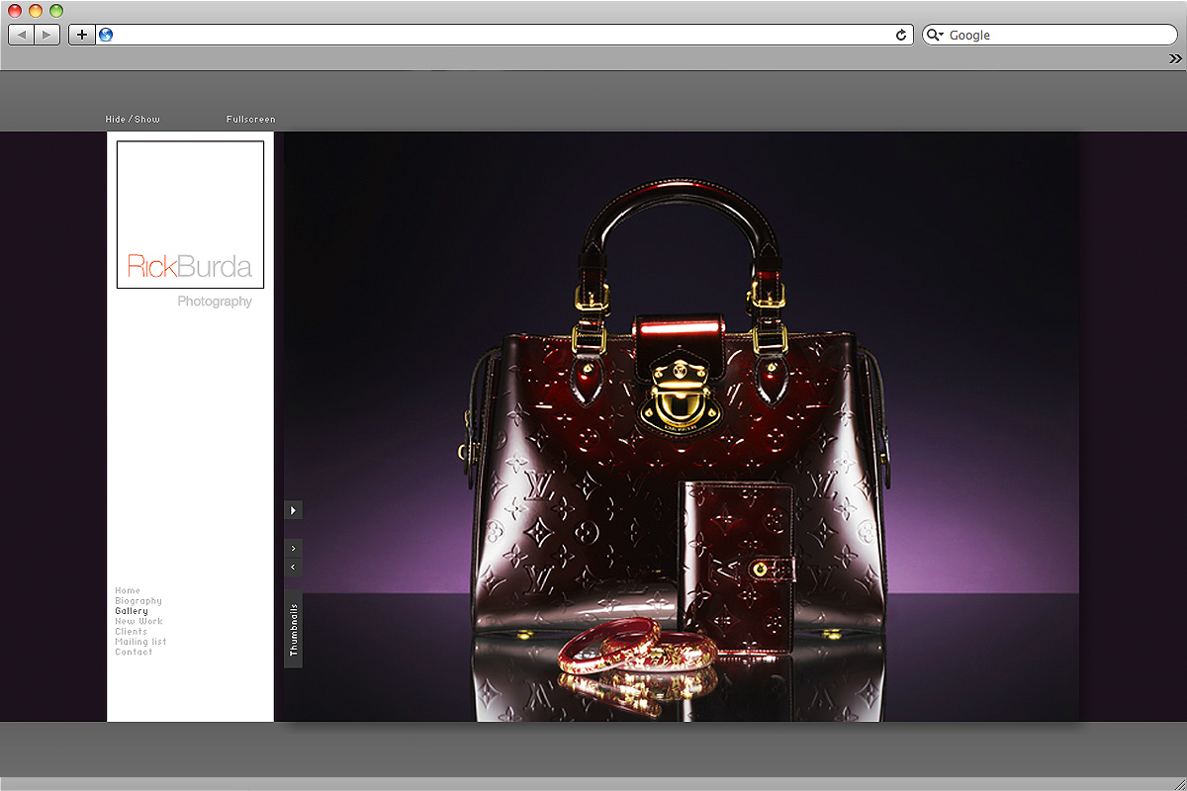Close the window with red button

tap(15, 11)
